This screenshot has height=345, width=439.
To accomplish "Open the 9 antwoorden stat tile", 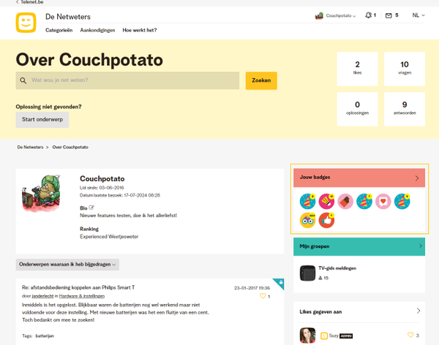I will [x=405, y=109].
